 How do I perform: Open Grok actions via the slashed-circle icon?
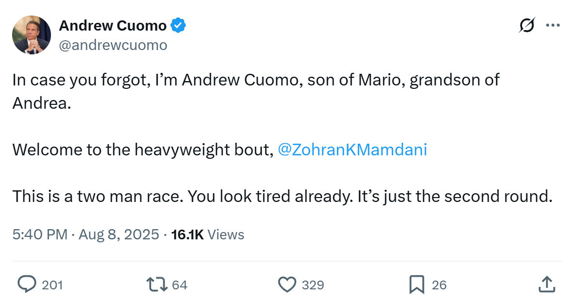pos(527,25)
